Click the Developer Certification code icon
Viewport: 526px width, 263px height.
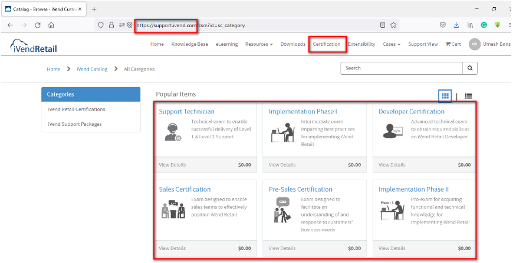click(393, 131)
